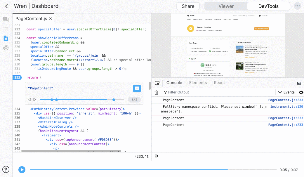The width and height of the screenshot is (304, 177).
Task: Open the comments panel in the sidebar
Action: tap(6, 20)
